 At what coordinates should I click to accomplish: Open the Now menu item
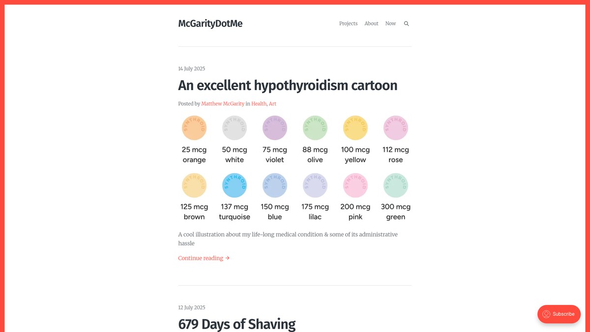pos(390,24)
